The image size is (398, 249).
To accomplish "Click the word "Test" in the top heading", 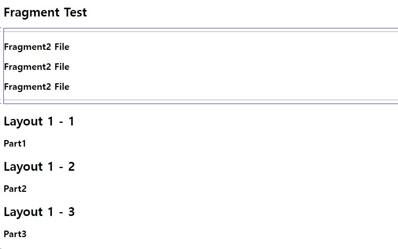I will point(75,12).
